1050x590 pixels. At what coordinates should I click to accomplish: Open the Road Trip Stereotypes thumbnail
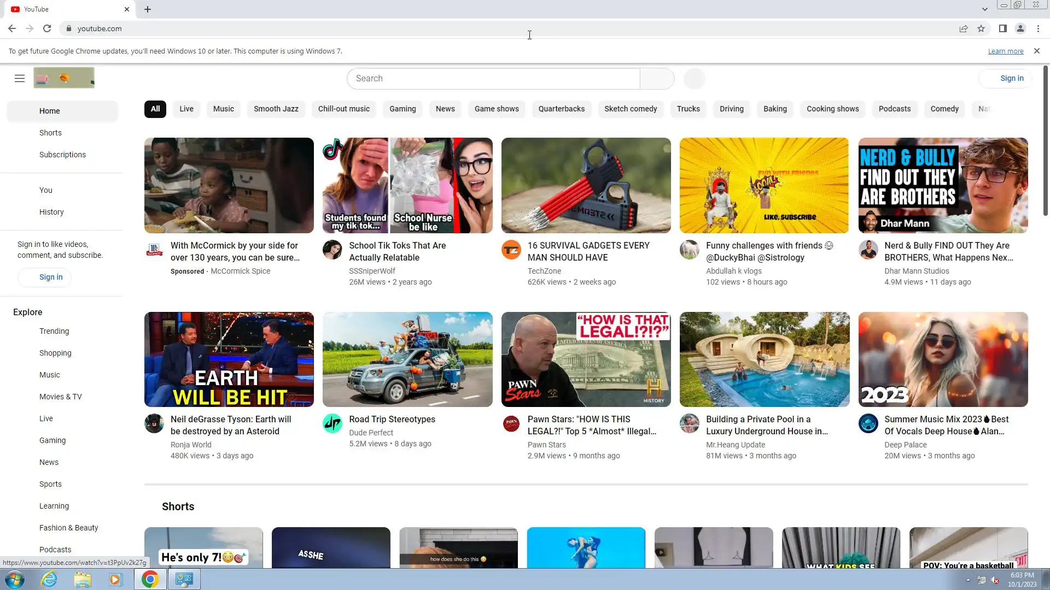[407, 359]
